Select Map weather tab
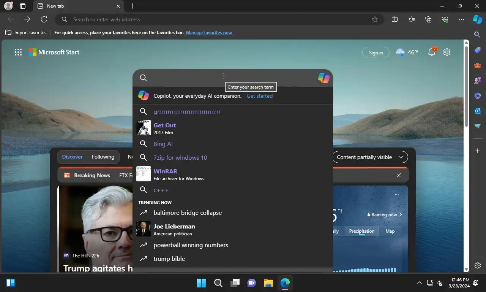 390,231
